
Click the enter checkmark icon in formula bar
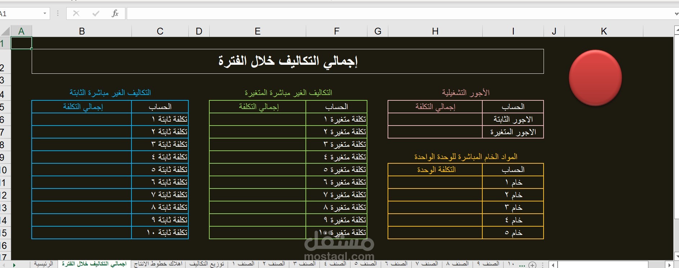coord(96,14)
